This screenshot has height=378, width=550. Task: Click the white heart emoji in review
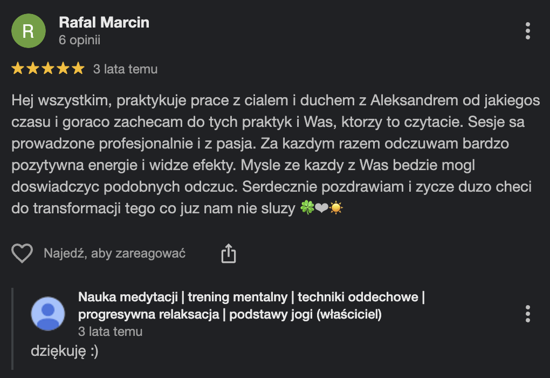point(322,208)
